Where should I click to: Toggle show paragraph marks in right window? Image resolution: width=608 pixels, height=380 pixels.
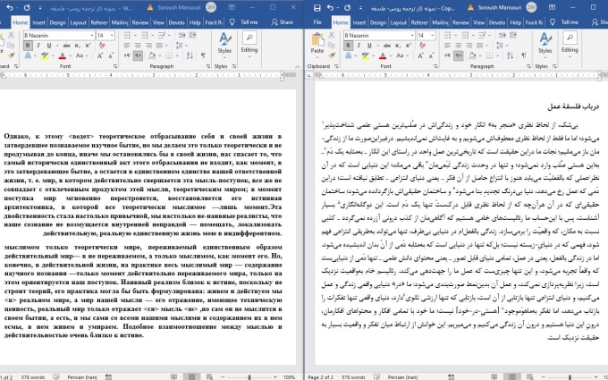(x=523, y=55)
